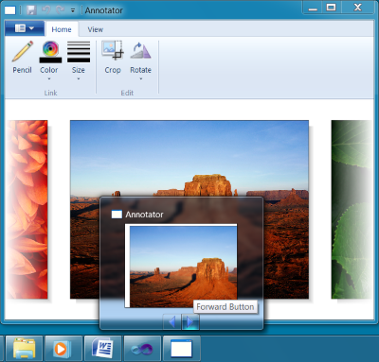Click the Annotator window icon in title bar
Screen dimensions: 379x362
[9, 10]
